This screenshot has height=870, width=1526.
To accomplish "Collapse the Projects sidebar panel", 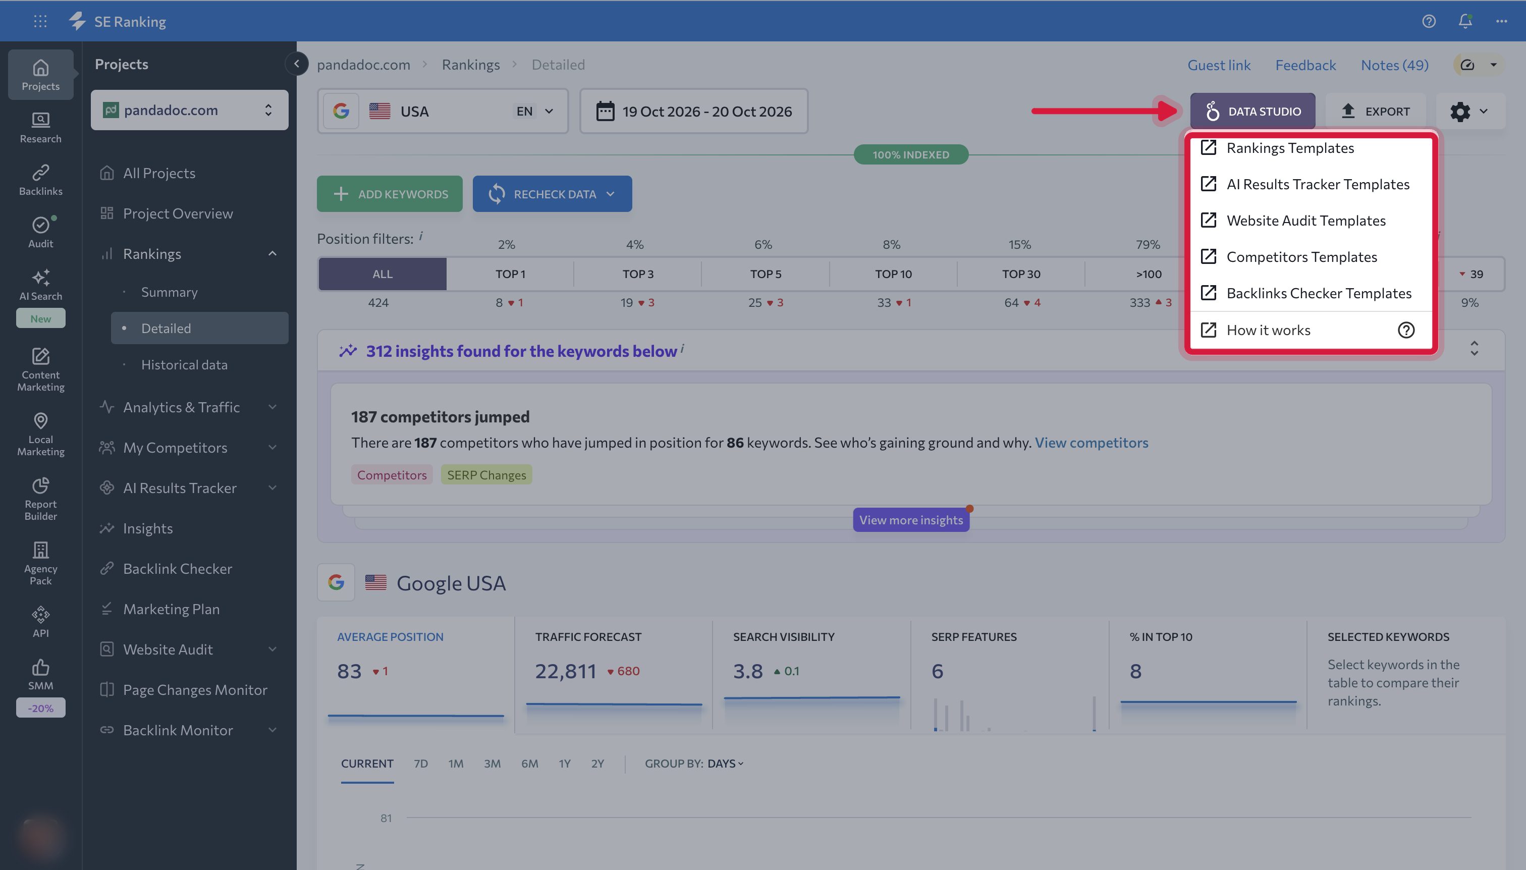I will click(x=296, y=64).
